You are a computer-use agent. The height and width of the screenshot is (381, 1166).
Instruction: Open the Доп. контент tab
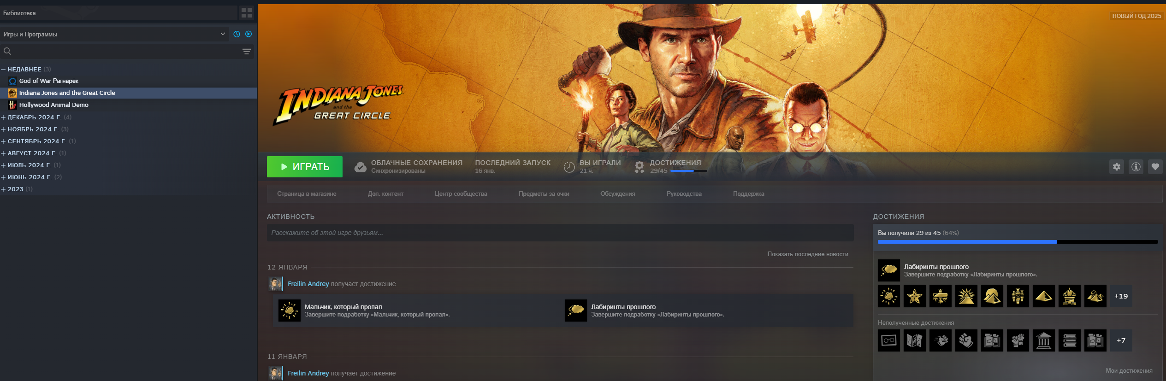[x=385, y=194]
